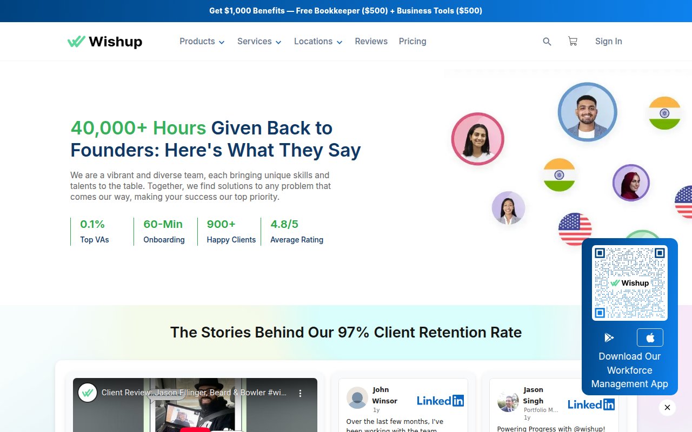Dismiss the Workforce Management App popup
The image size is (692, 432).
[667, 408]
